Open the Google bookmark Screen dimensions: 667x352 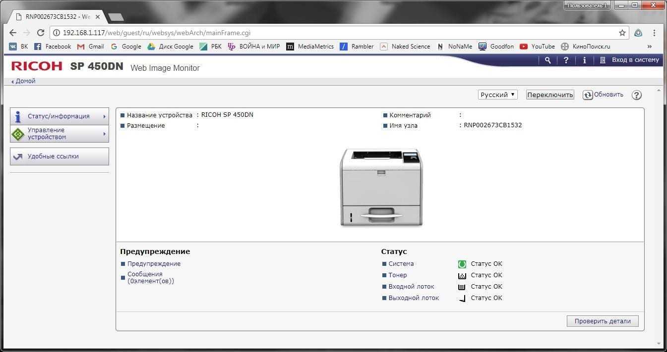(126, 47)
